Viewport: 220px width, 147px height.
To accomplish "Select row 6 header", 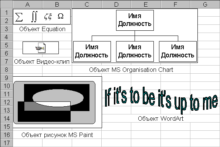I will (x=6, y=53).
